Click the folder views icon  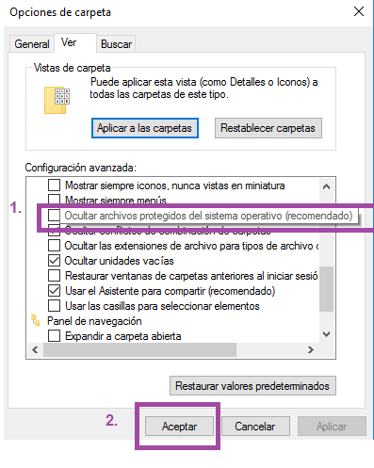[57, 100]
